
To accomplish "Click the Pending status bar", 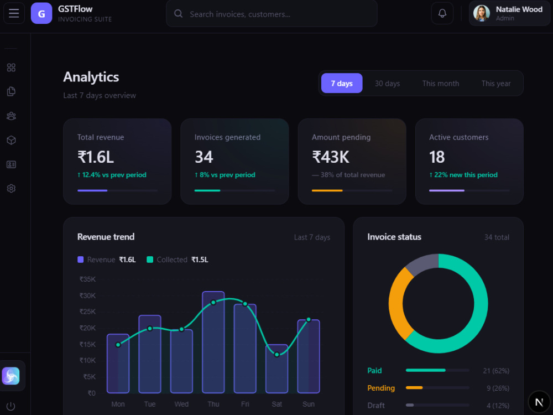I will [x=437, y=387].
